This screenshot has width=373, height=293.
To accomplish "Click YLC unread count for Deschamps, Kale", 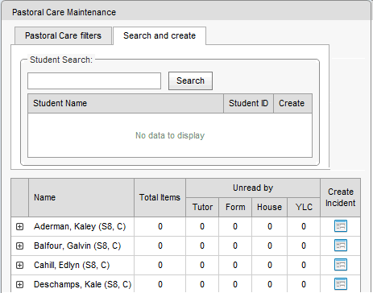I will (x=304, y=284).
